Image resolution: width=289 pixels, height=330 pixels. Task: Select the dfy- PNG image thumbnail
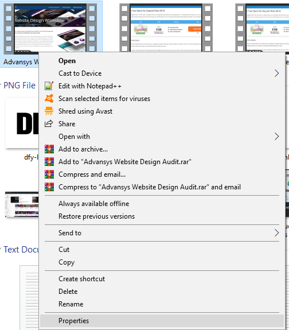(22, 123)
